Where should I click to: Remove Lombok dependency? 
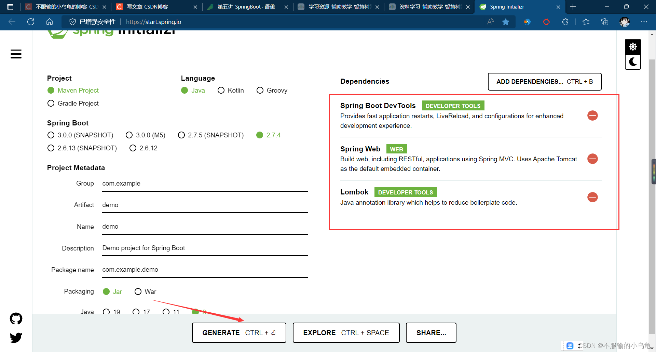[x=592, y=197]
